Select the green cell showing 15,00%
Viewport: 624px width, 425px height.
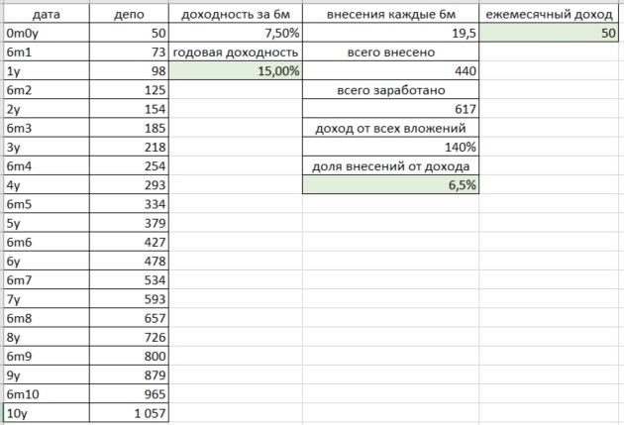click(x=236, y=71)
